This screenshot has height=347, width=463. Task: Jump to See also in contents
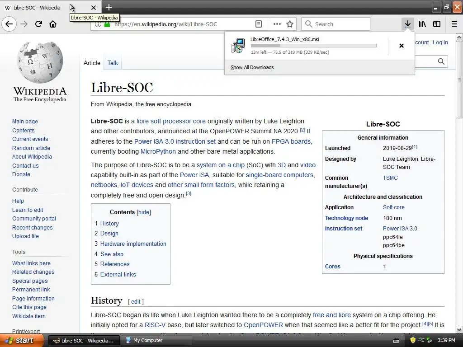(112, 254)
